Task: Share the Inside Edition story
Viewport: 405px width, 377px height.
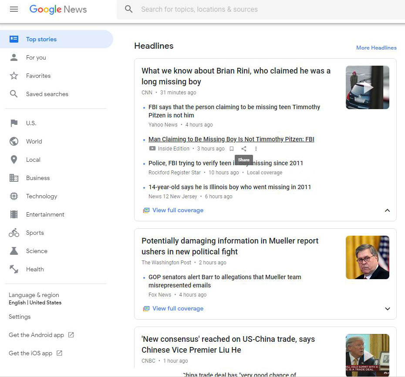Action: [244, 149]
